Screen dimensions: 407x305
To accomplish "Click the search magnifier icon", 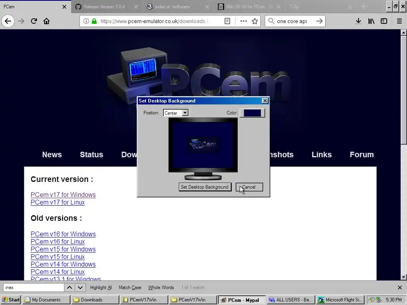I will click(x=271, y=21).
